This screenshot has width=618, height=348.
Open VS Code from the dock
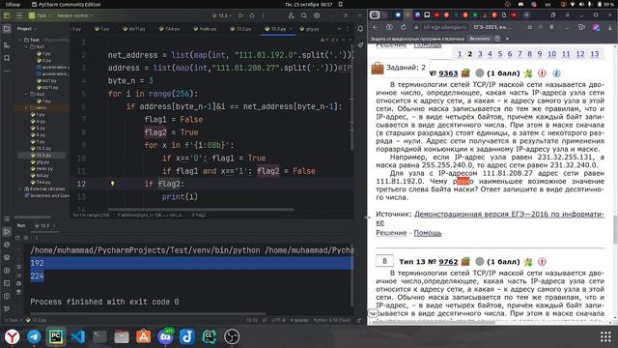click(78, 336)
